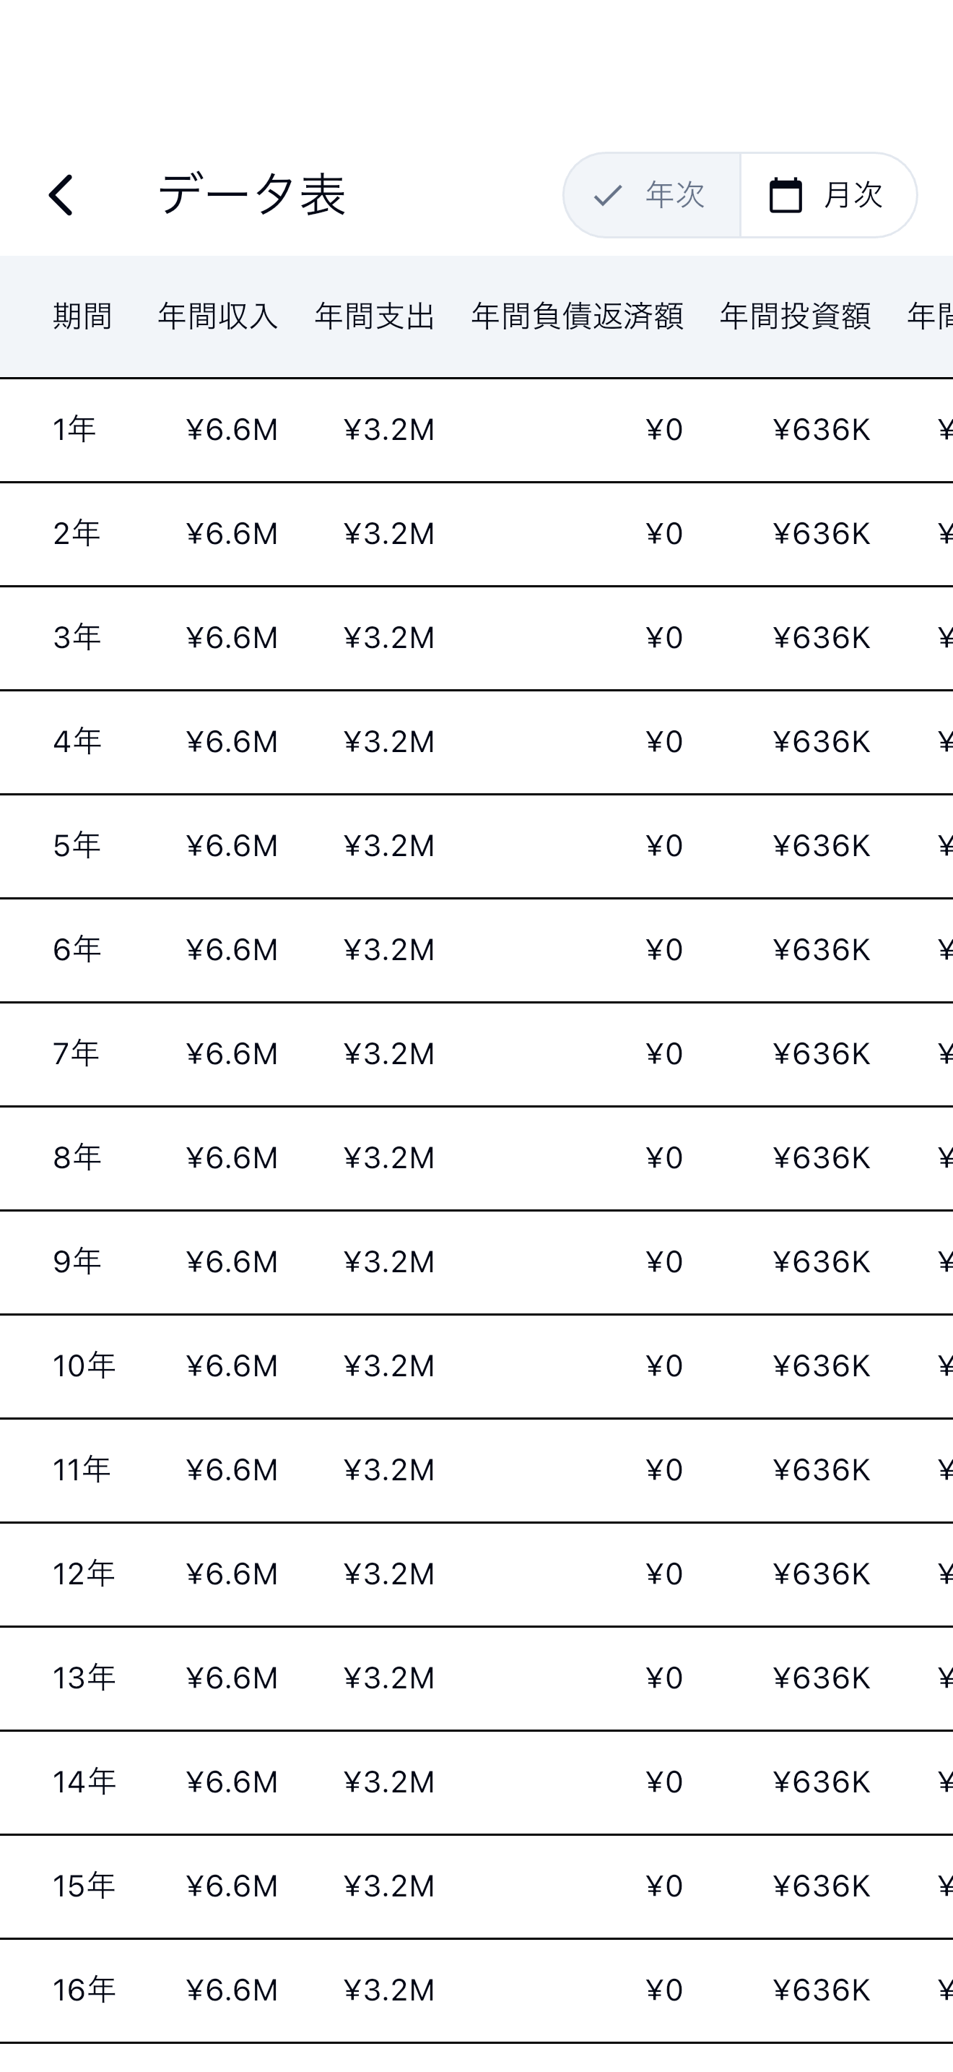
Task: Click the ¥636K investment in 12年 row
Action: tap(821, 1574)
